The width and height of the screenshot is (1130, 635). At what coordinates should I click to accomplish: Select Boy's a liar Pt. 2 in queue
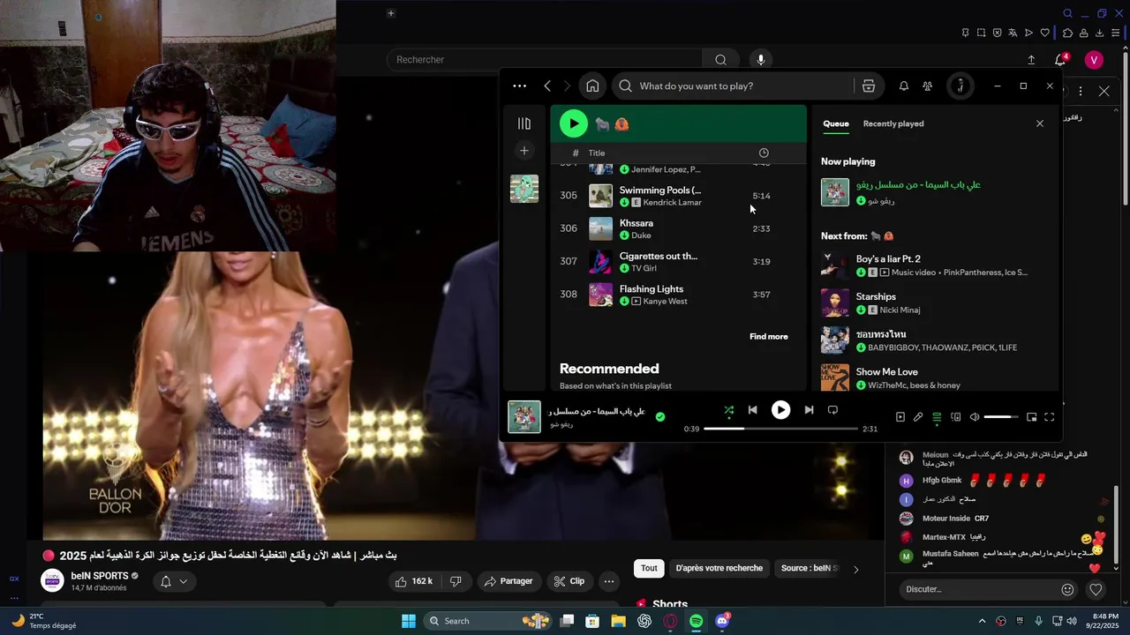(936, 265)
